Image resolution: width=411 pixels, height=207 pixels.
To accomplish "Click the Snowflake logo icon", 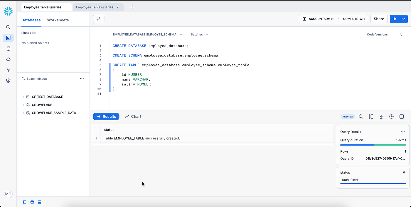I will [8, 11].
